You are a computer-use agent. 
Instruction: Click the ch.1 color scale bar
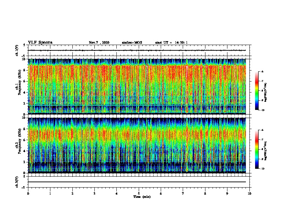(x=257, y=91)
